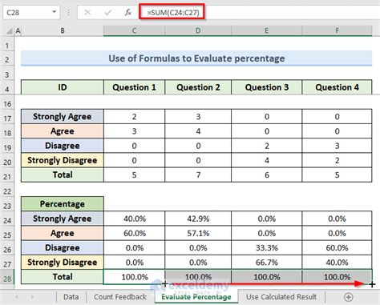Click the Cancel (X) icon in formula bar
The height and width of the screenshot is (305, 380).
[x=87, y=12]
